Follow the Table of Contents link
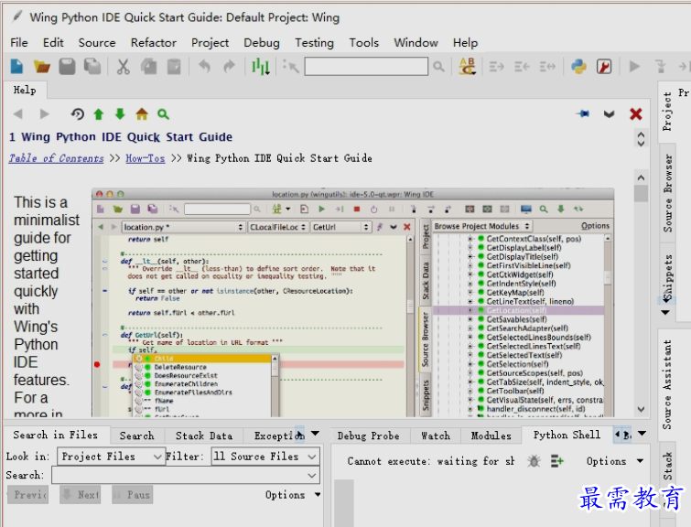Screen dimensions: 691x527 56,158
